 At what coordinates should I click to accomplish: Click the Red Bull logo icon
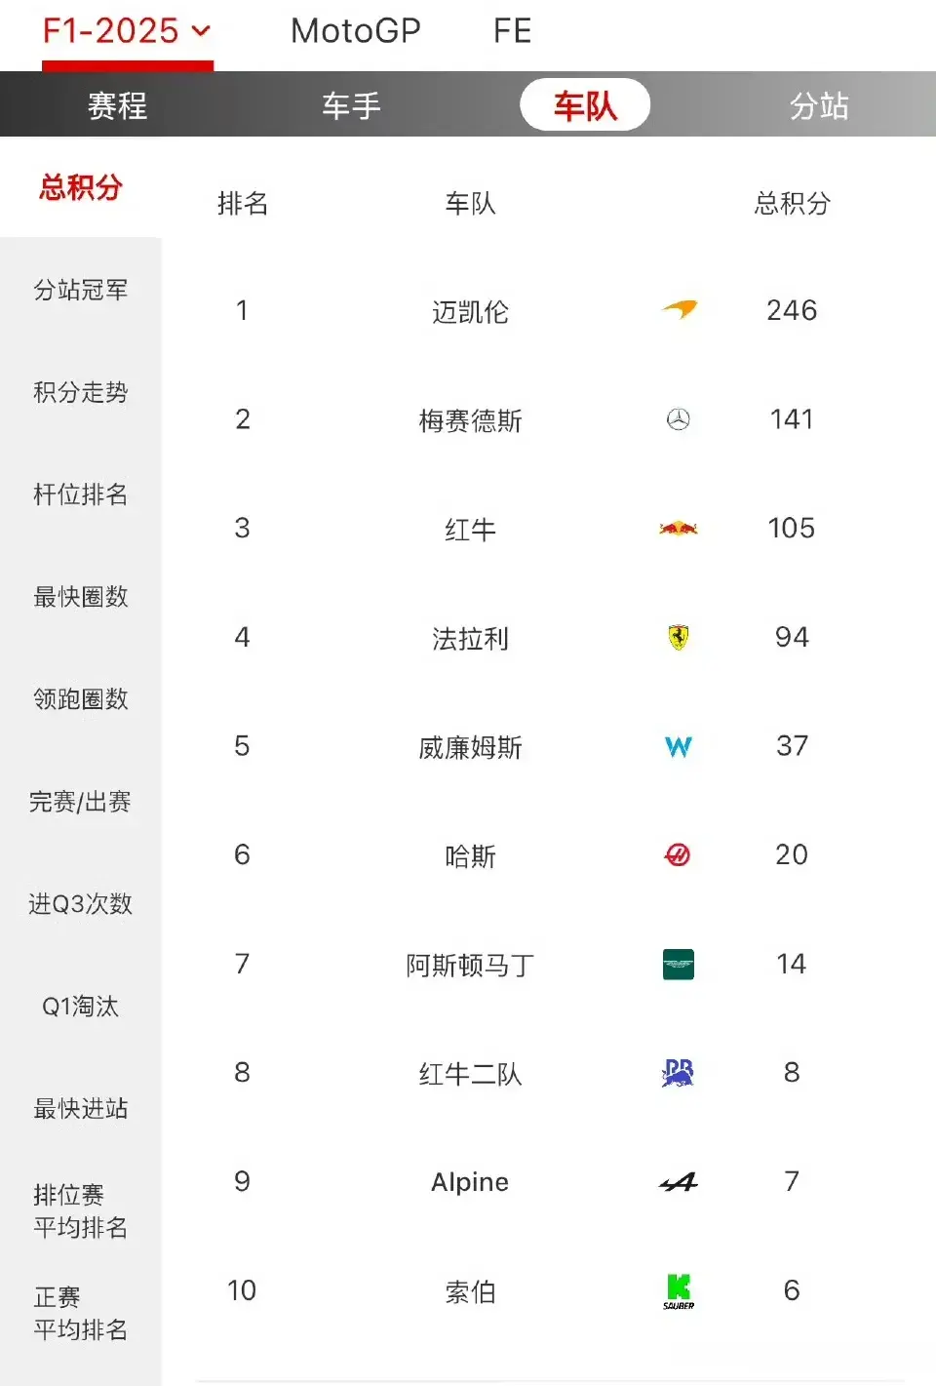[x=679, y=529]
